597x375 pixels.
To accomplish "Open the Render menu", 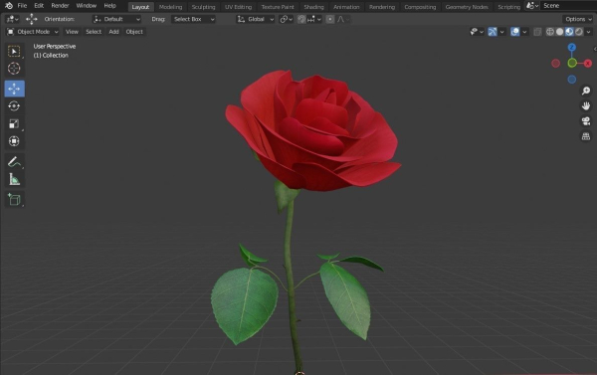I will click(60, 6).
